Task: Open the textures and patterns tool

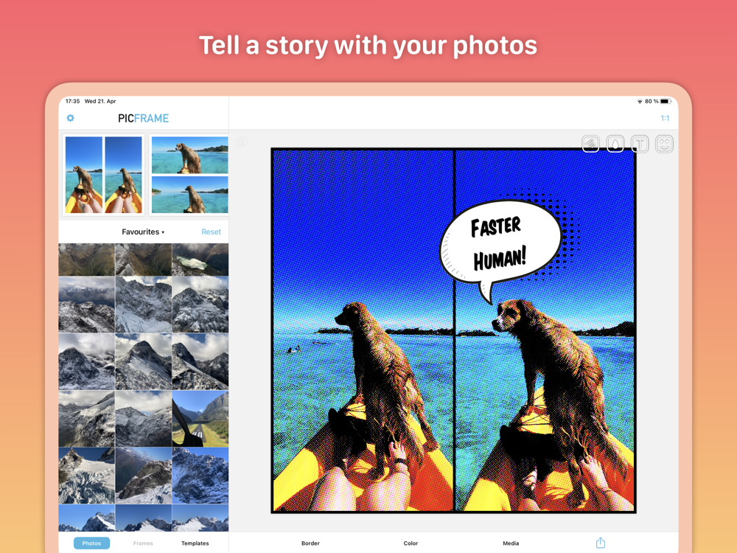Action: (590, 144)
